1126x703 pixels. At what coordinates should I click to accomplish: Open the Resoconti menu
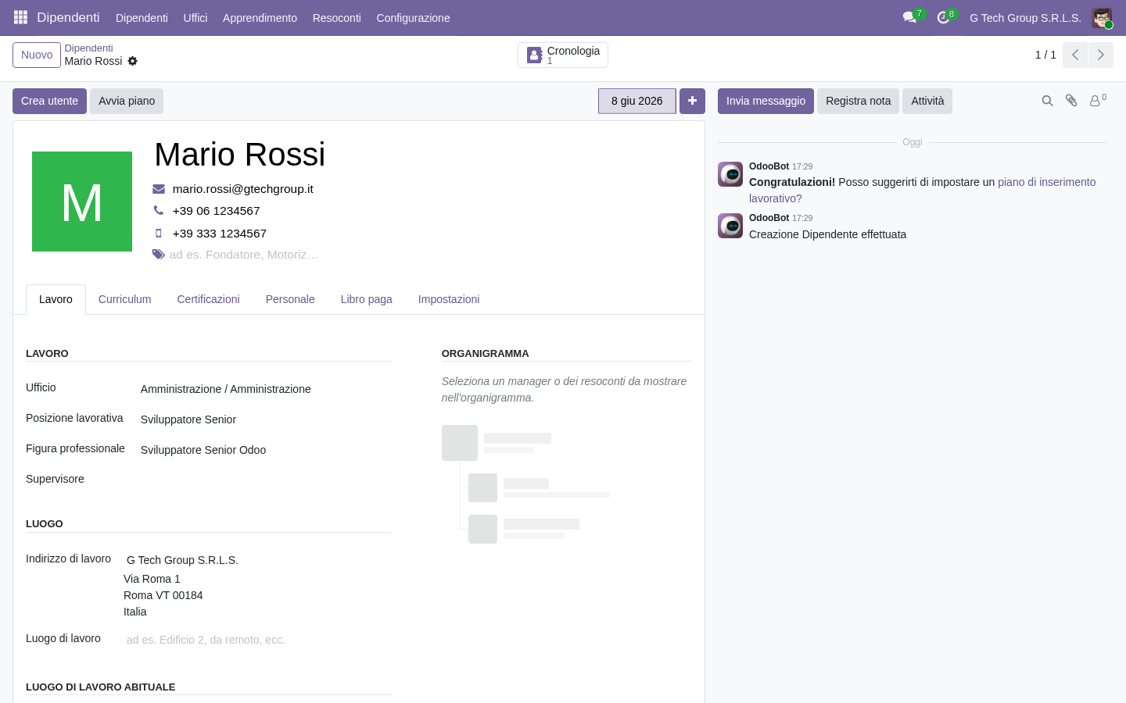337,18
